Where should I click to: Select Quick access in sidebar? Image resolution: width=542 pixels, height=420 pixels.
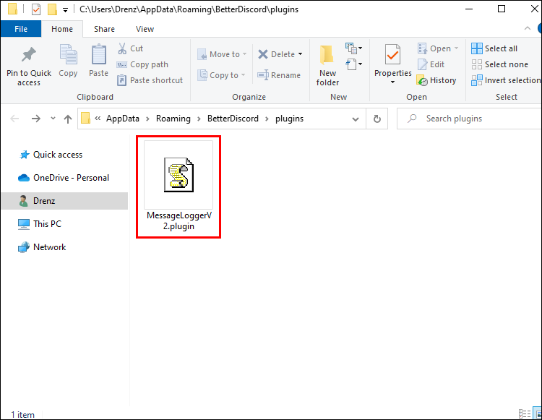tap(58, 155)
